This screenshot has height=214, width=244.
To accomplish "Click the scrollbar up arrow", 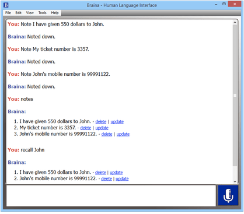I will pyautogui.click(x=235, y=22).
